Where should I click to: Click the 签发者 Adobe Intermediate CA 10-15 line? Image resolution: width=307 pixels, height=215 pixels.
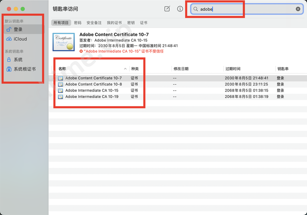[x=113, y=40]
